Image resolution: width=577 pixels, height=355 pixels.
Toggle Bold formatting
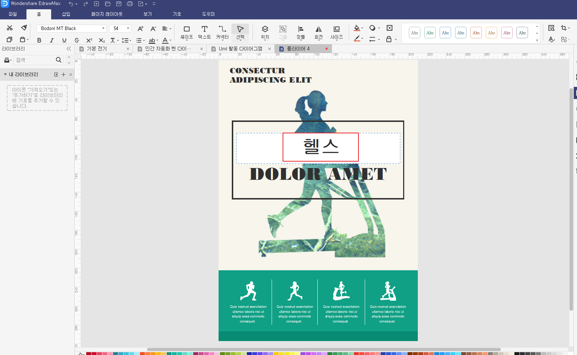(39, 40)
